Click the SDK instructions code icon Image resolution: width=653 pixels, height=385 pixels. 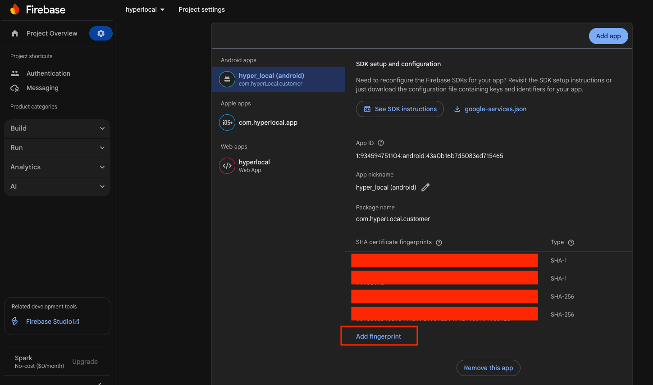coord(367,109)
